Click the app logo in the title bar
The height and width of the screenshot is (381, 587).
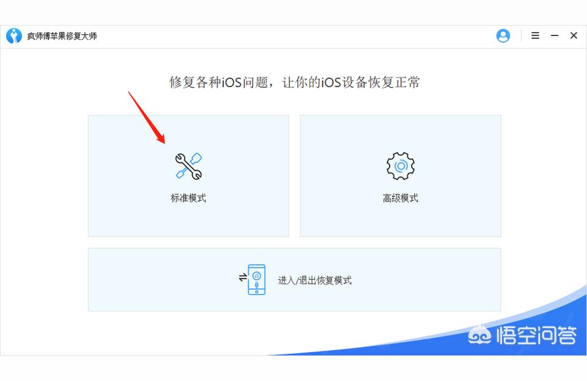tap(14, 36)
